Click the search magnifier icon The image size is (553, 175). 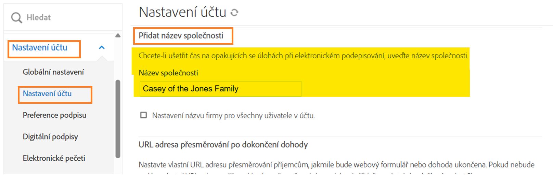(16, 17)
